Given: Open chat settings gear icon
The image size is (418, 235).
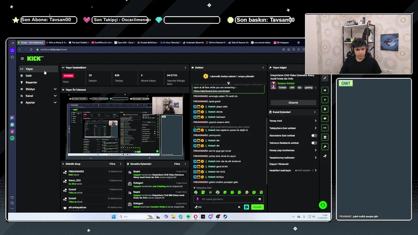Looking at the screenshot, I should point(239,207).
